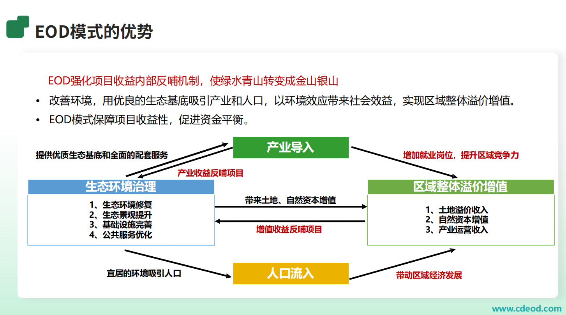Select the label 提供优质生态基底和全面的配套服务
The height and width of the screenshot is (315, 566).
pyautogui.click(x=102, y=155)
